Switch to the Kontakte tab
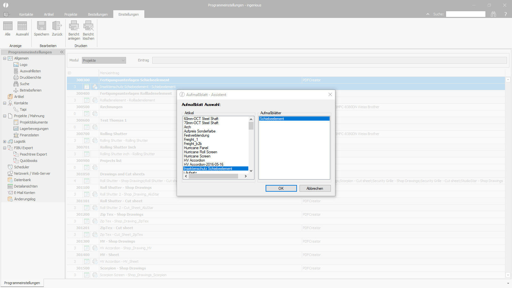Image resolution: width=512 pixels, height=288 pixels. [26, 14]
